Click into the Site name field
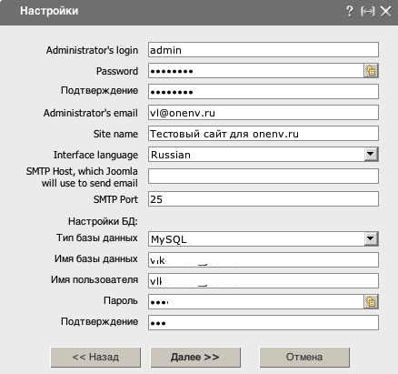This screenshot has width=398, height=374. [264, 134]
